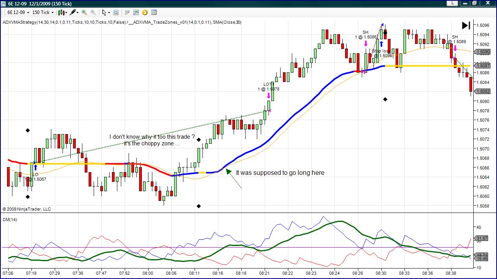Image resolution: width=497 pixels, height=279 pixels.
Task: Click the zoom frame icon
Action: 116,12
